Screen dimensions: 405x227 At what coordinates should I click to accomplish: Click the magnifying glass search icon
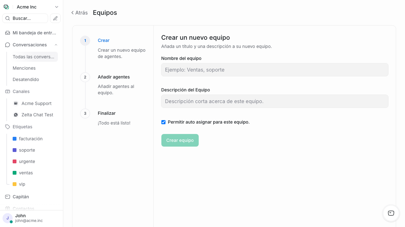[x=8, y=18]
